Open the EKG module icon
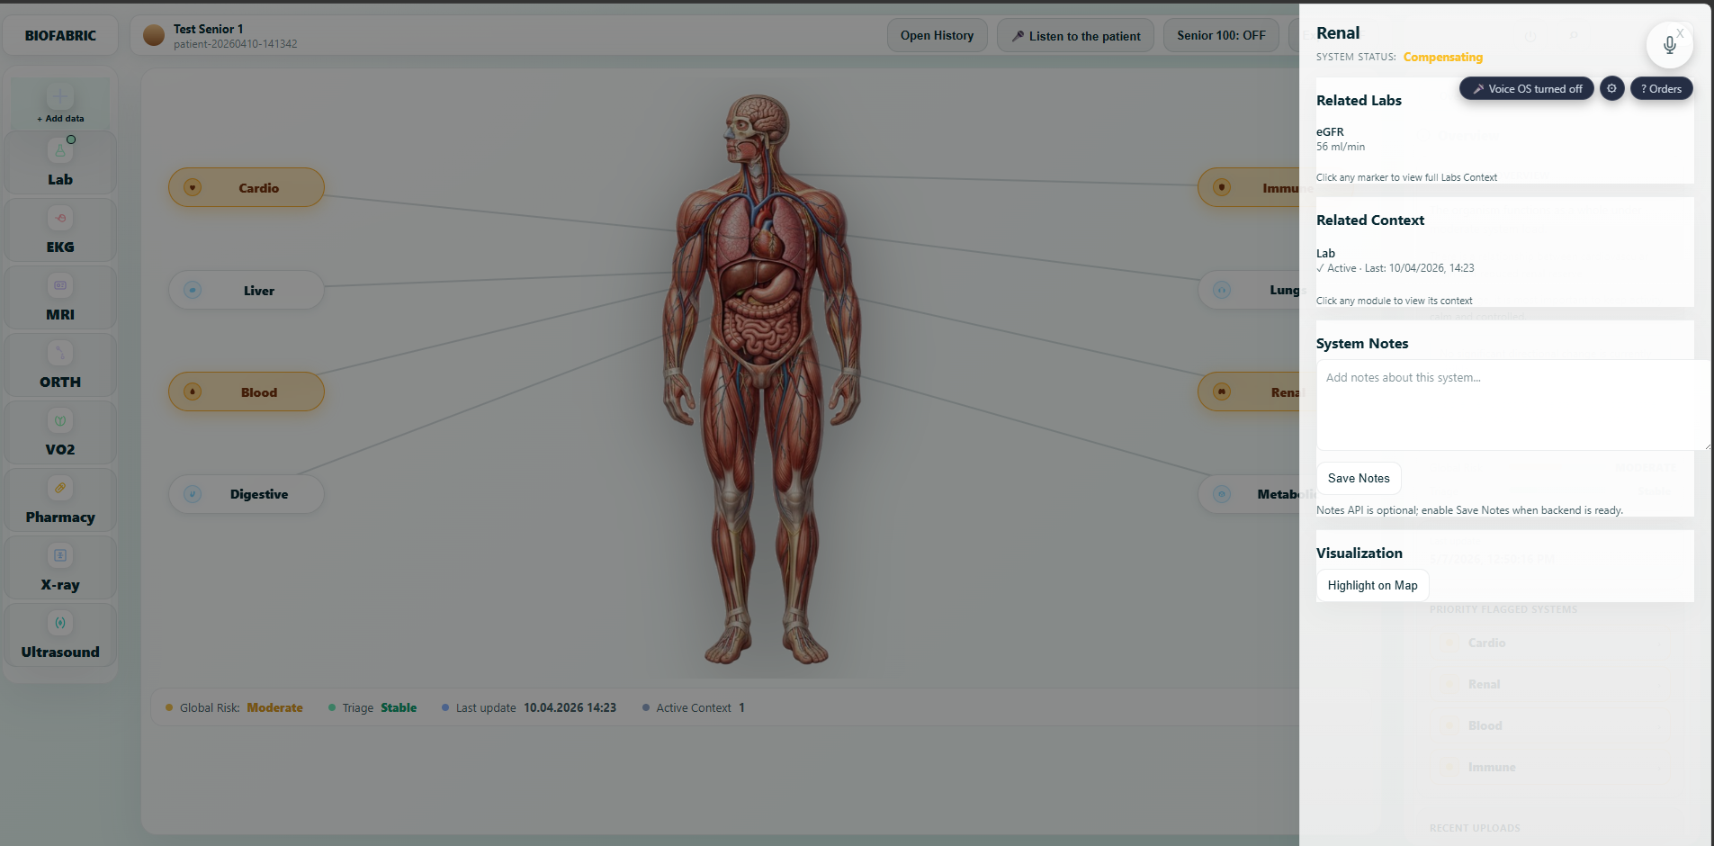The image size is (1714, 846). pos(60,218)
